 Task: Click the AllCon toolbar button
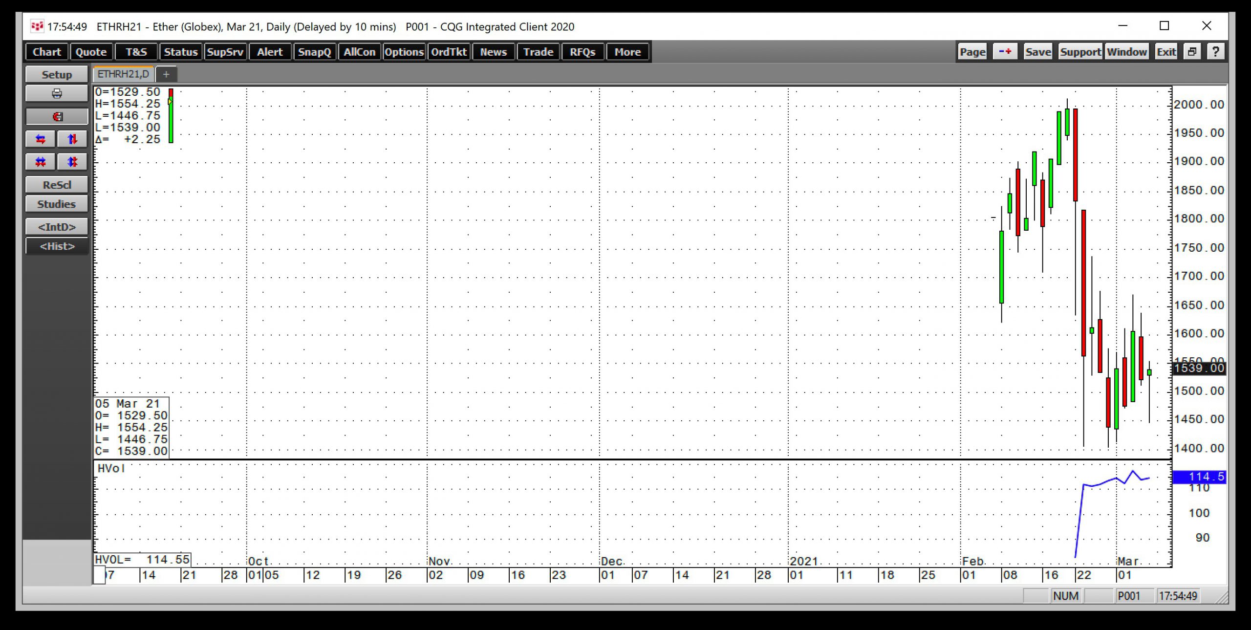[x=359, y=52]
